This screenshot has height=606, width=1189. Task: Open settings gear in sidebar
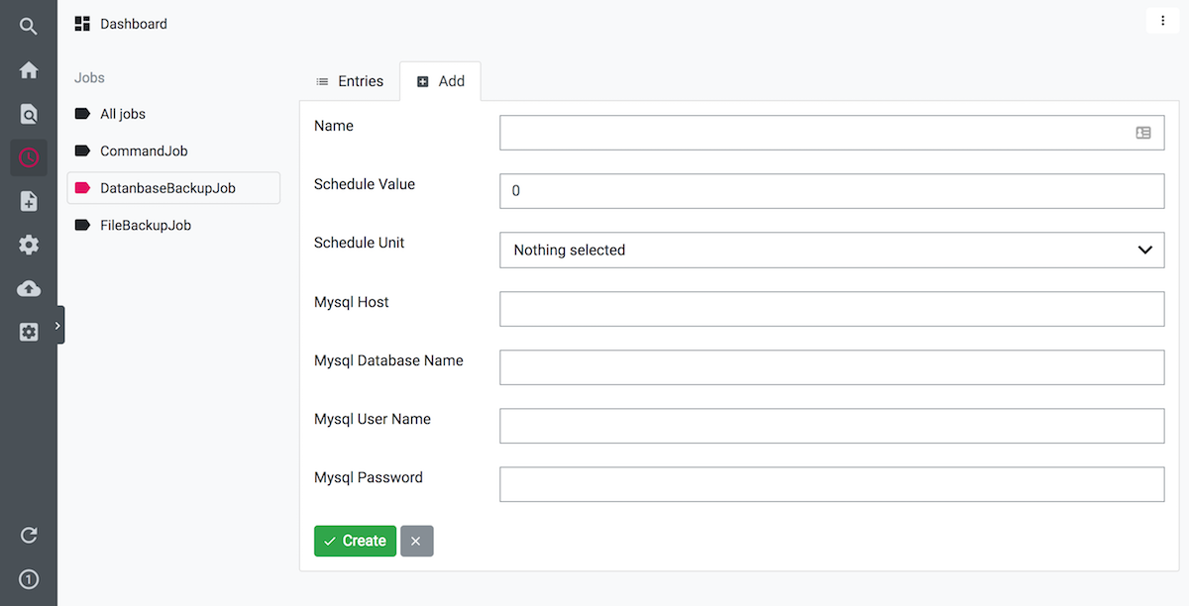(x=29, y=245)
